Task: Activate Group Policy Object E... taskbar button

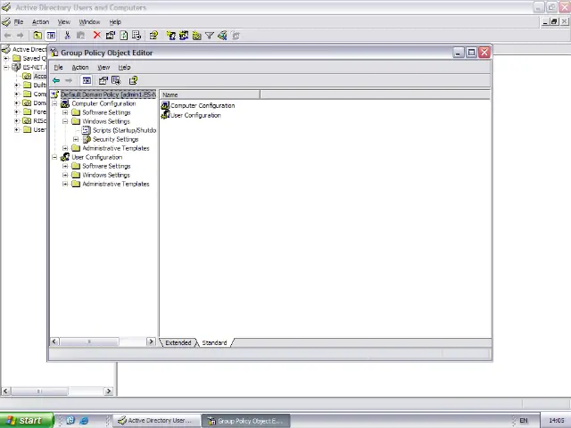Action: (246, 421)
